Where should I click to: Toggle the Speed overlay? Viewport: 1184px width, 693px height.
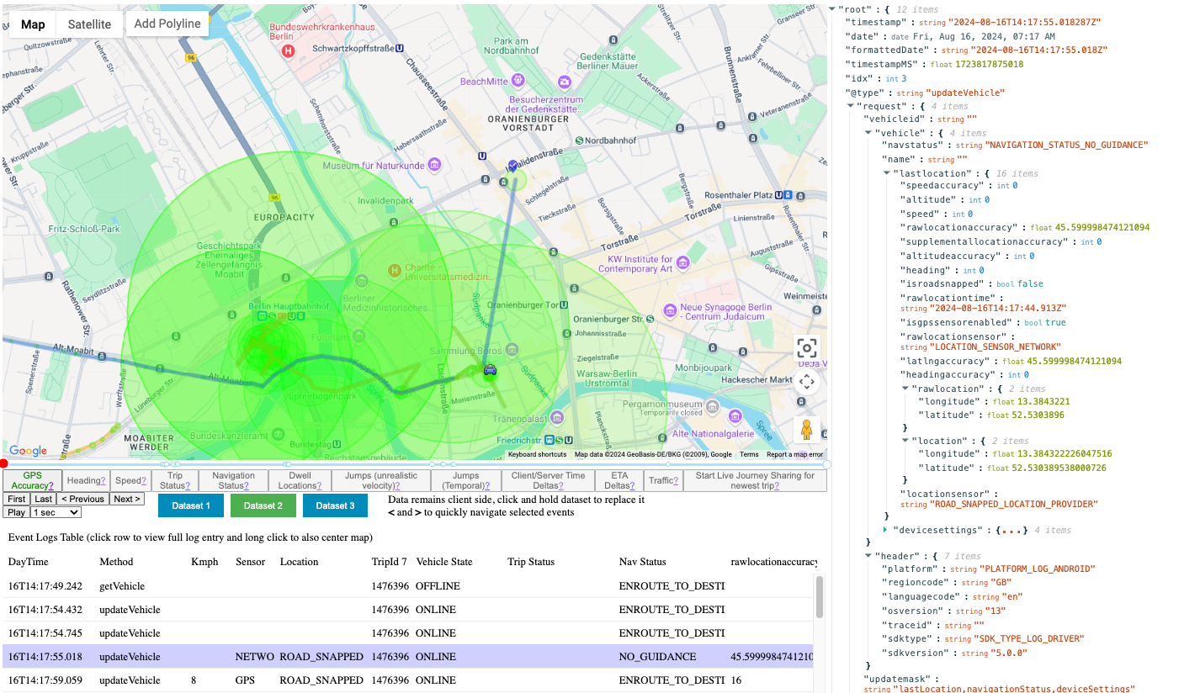[x=131, y=480]
